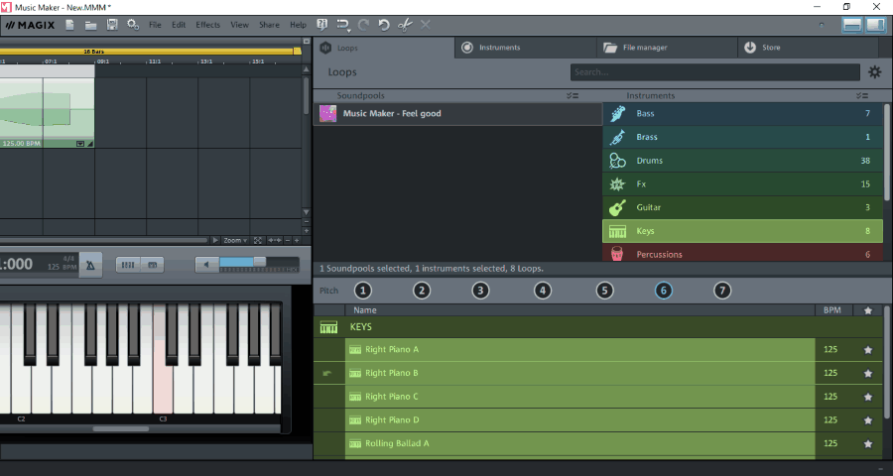
Task: Click the piano keyboard horizontal scrollbar
Action: pos(121,428)
